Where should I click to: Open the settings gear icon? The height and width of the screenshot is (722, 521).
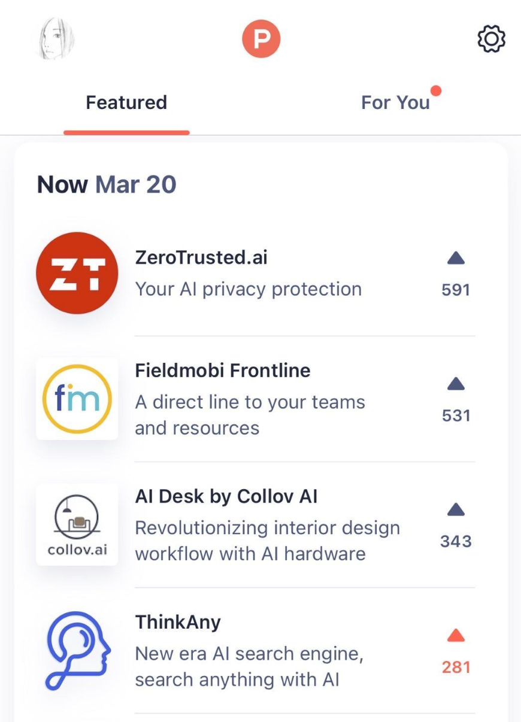[491, 40]
